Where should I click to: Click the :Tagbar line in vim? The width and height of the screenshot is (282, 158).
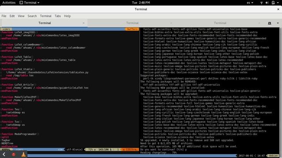(x=5, y=140)
